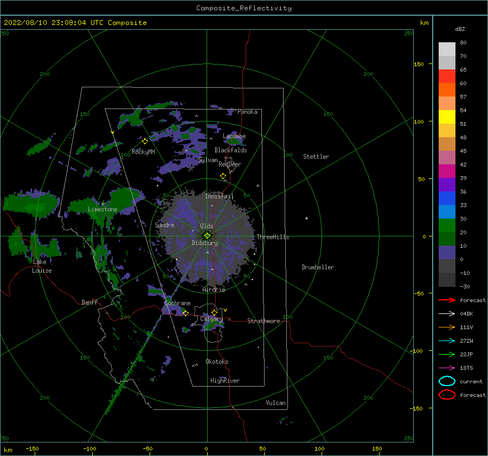Image resolution: width=488 pixels, height=456 pixels.
Task: Click the red forecast ellipse icon
Action: point(447,395)
